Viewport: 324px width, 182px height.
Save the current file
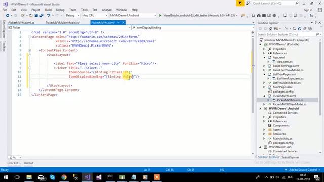click(36, 16)
